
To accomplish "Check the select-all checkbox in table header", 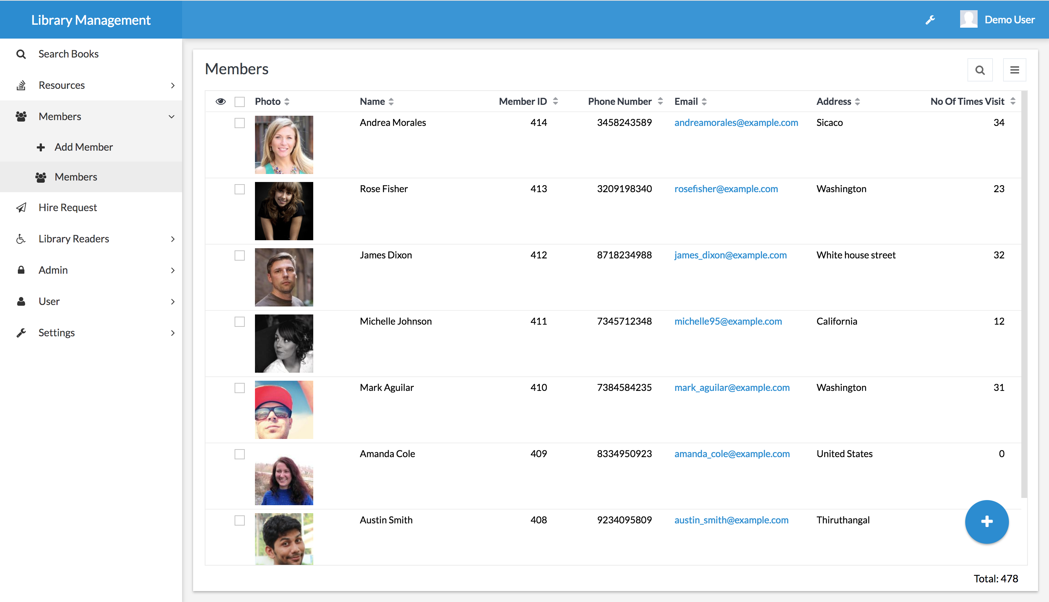I will tap(240, 102).
